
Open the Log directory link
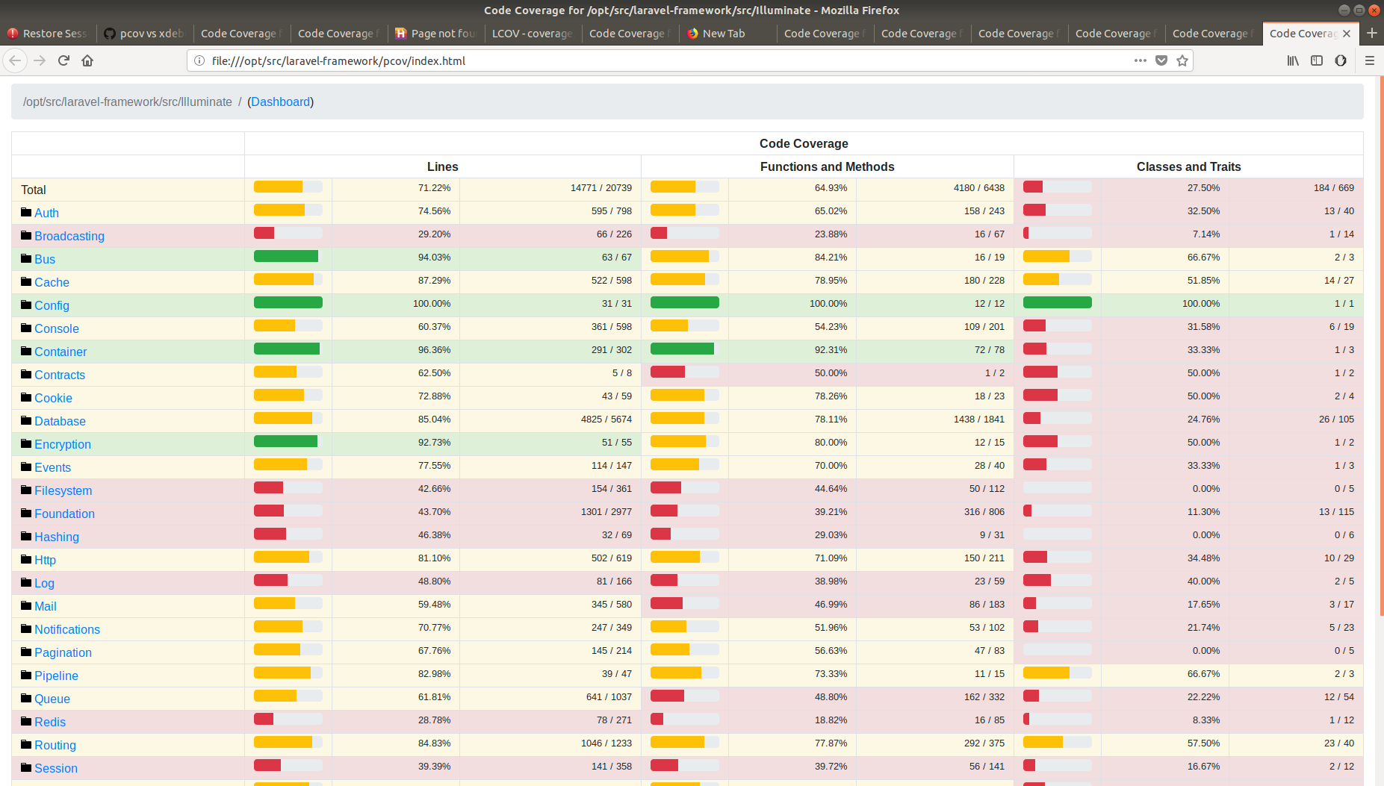point(44,583)
